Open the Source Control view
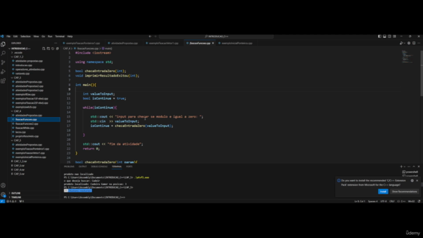423x238 pixels. (3, 63)
